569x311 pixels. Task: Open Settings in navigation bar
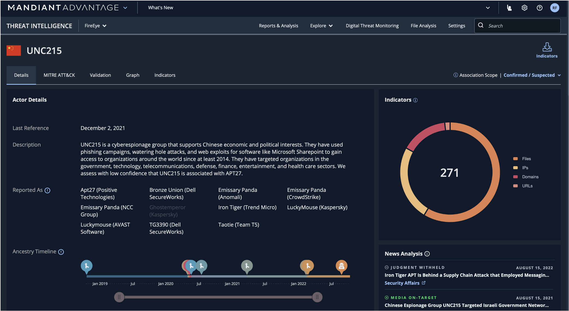[x=457, y=26]
